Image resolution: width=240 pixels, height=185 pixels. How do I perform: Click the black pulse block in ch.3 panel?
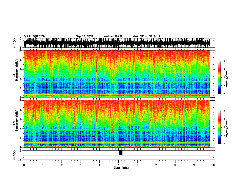(121, 153)
